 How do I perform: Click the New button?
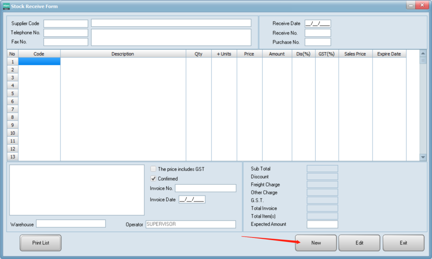316,243
